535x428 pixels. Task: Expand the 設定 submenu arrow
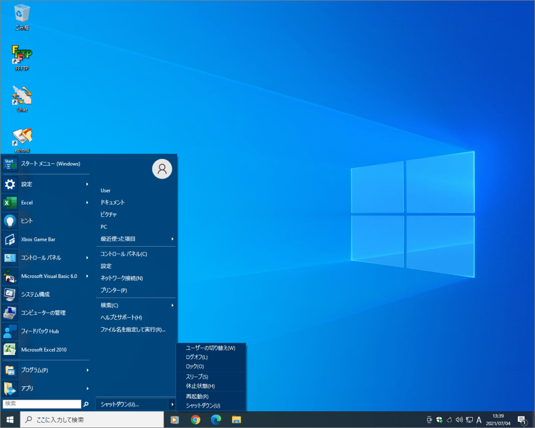pos(87,184)
